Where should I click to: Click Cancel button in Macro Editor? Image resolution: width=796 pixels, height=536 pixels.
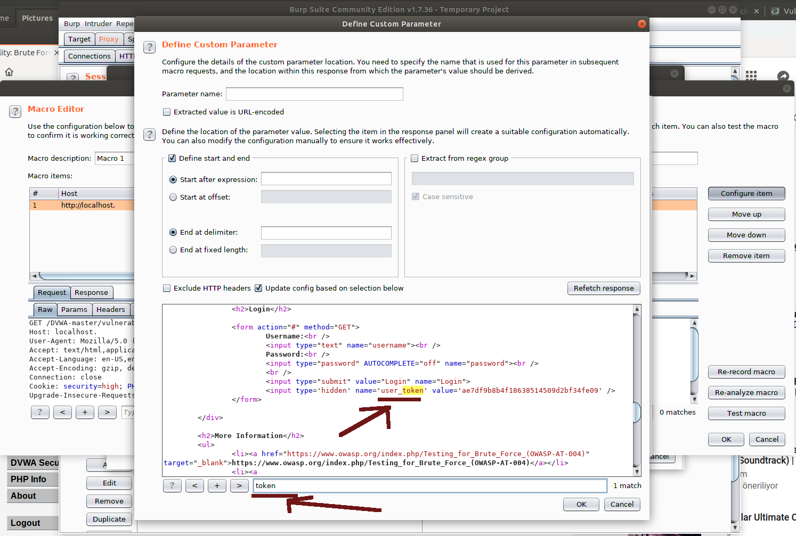pyautogui.click(x=767, y=439)
